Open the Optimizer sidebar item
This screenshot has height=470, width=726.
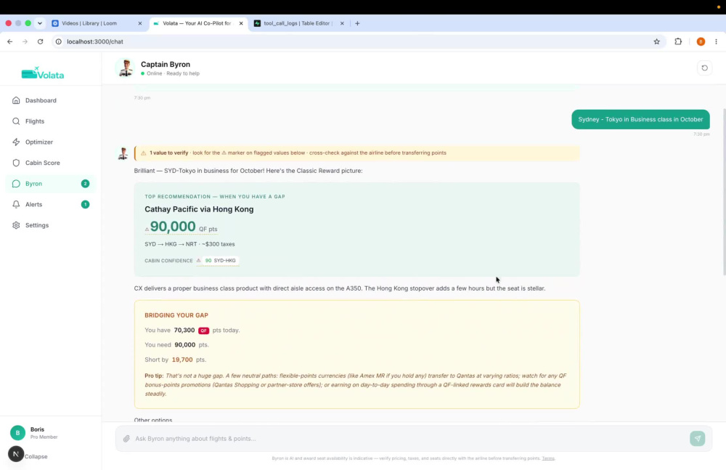[x=51, y=142]
